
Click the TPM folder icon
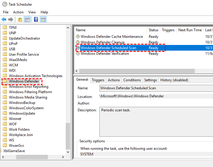pos(5,27)
